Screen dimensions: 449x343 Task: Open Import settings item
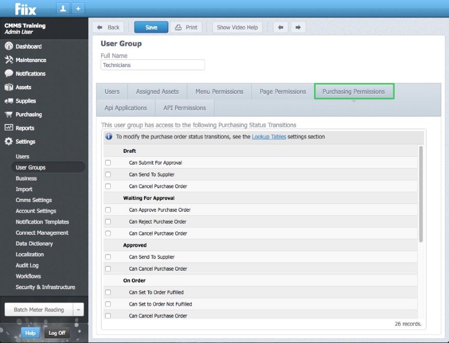click(24, 189)
